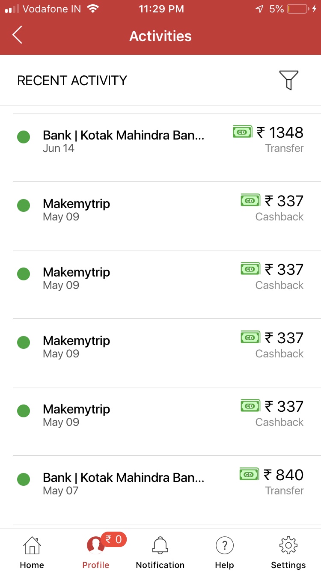Go to Home tab
The height and width of the screenshot is (571, 321).
point(32,552)
